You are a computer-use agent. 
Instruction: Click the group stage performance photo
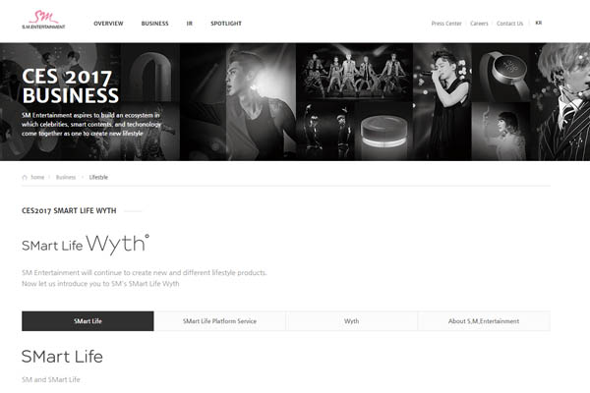(354, 72)
